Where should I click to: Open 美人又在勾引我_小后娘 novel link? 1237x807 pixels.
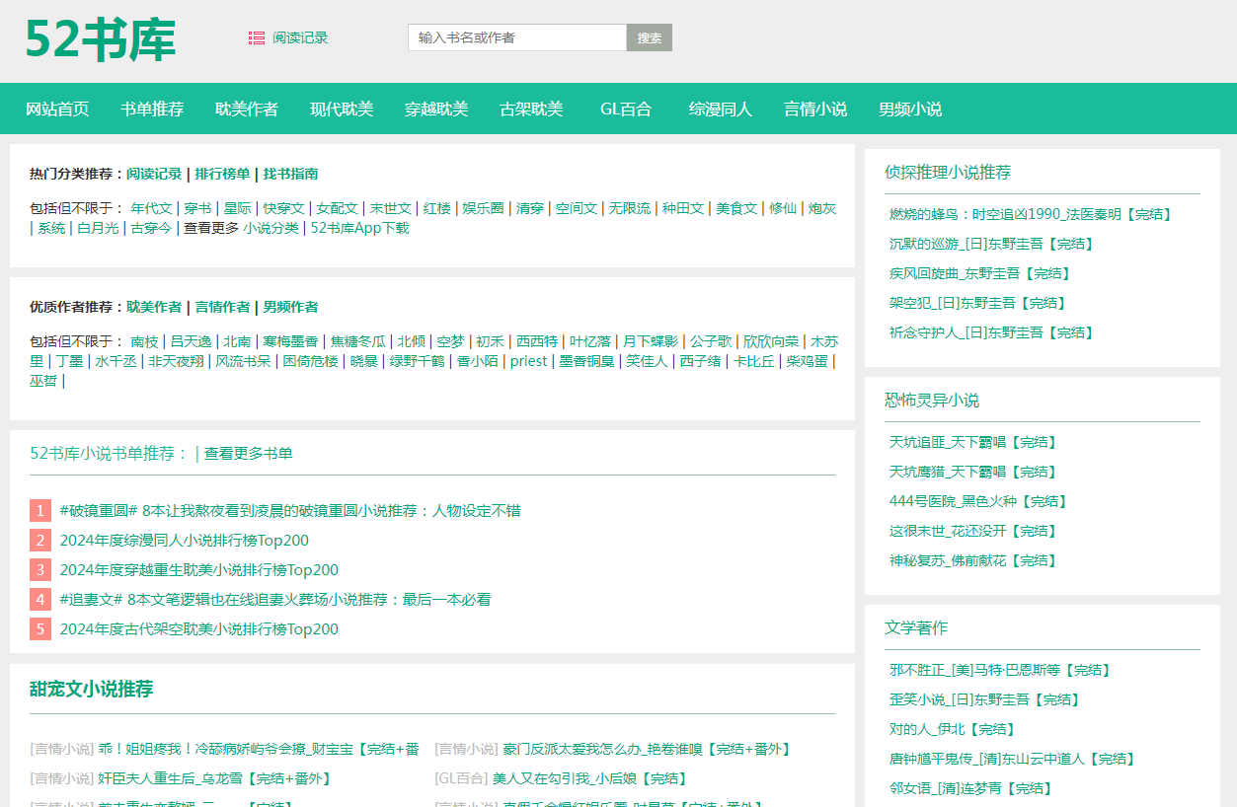(x=589, y=778)
